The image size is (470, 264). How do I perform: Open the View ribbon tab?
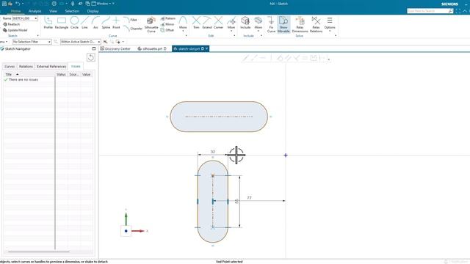[53, 11]
